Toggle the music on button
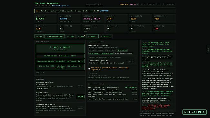 (x=152, y=4)
